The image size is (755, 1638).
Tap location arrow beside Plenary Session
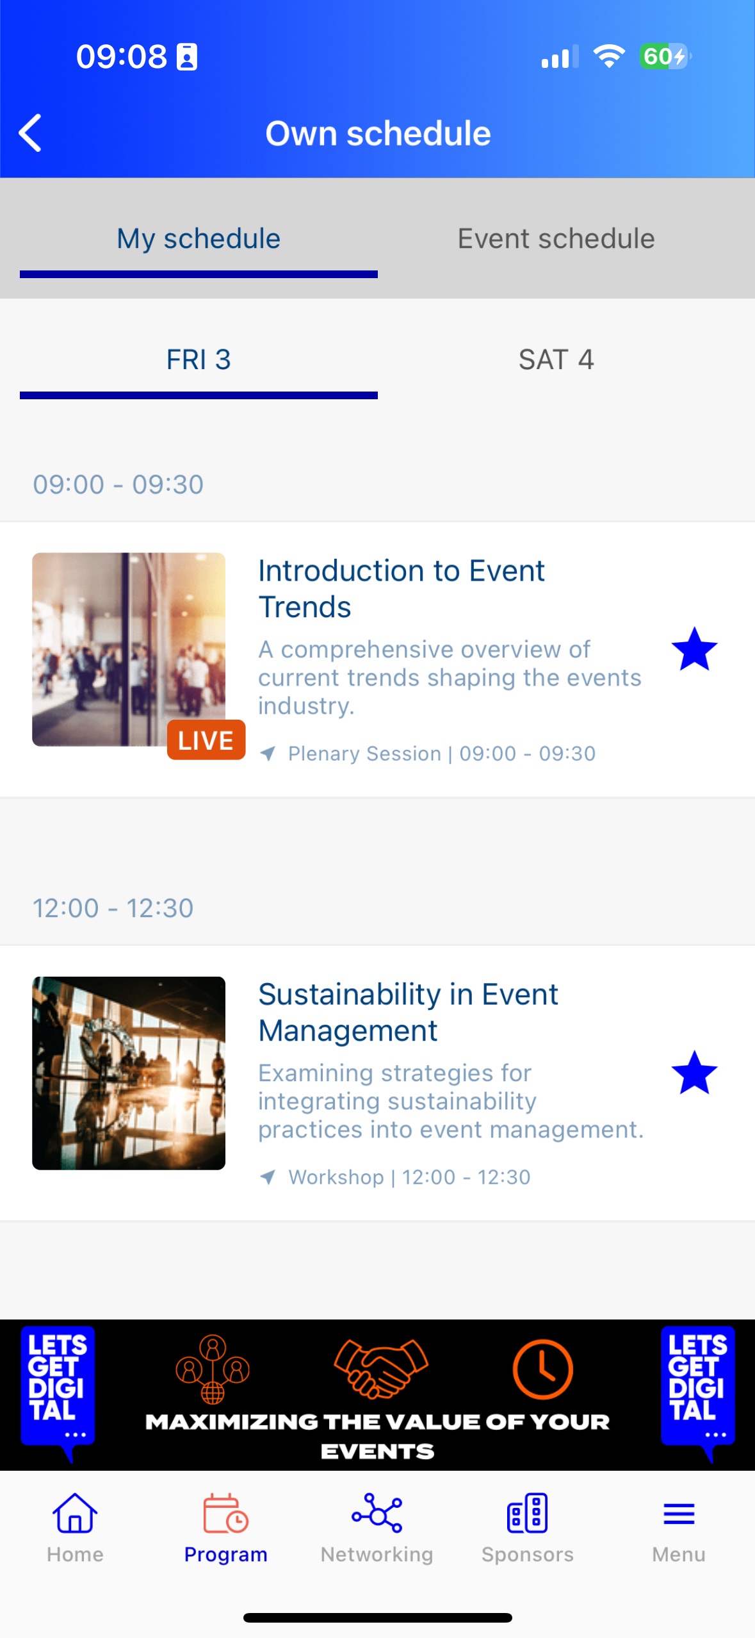(268, 754)
